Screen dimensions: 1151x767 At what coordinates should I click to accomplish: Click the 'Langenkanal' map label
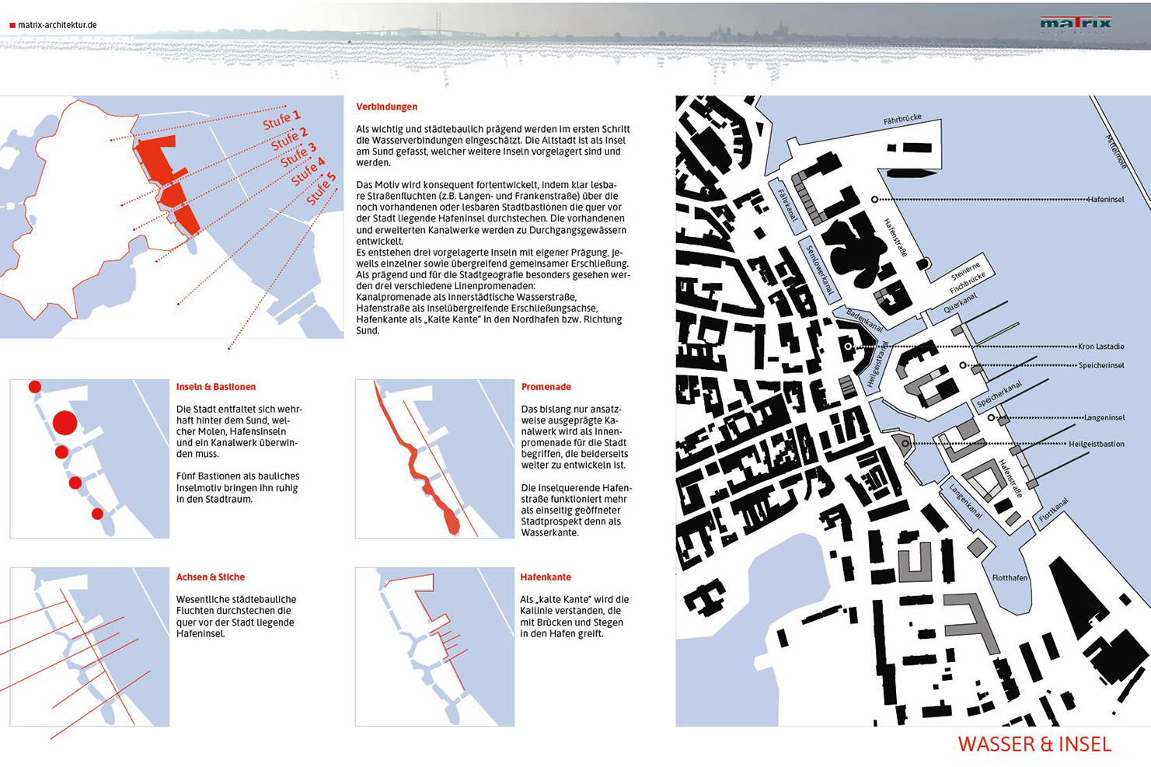tap(965, 501)
